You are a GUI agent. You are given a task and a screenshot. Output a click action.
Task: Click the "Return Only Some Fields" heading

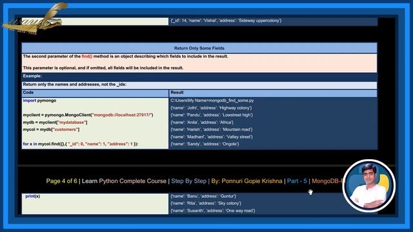199,48
